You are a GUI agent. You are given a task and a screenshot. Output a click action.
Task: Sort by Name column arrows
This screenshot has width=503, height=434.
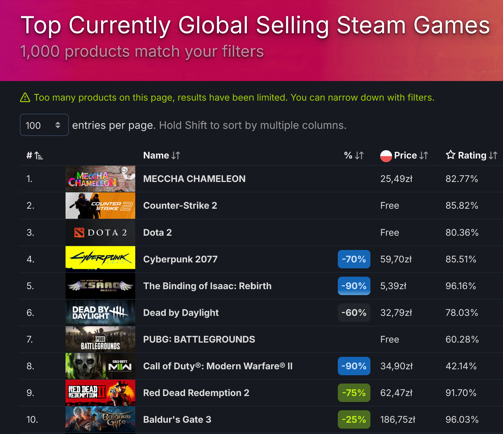pyautogui.click(x=176, y=155)
